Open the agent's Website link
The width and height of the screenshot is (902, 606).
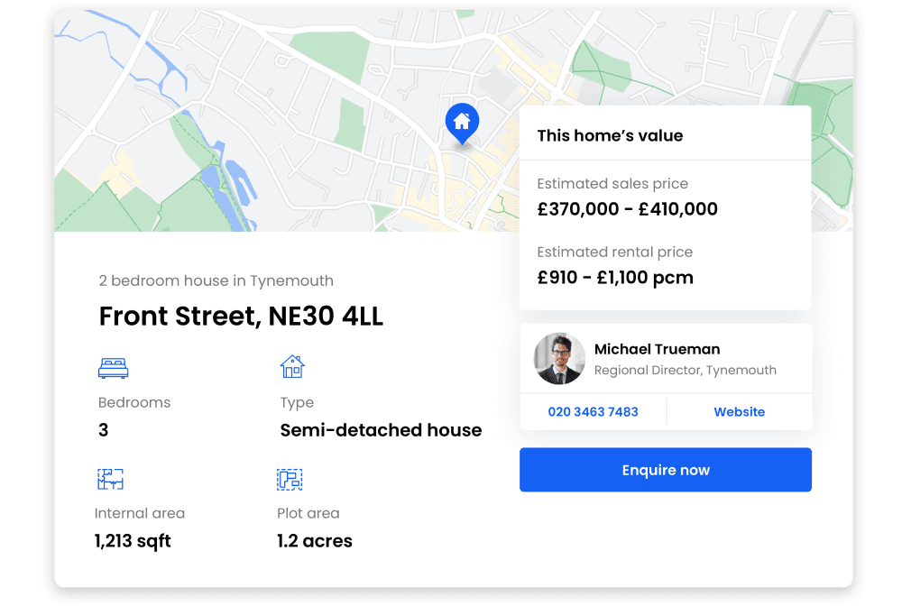point(739,412)
